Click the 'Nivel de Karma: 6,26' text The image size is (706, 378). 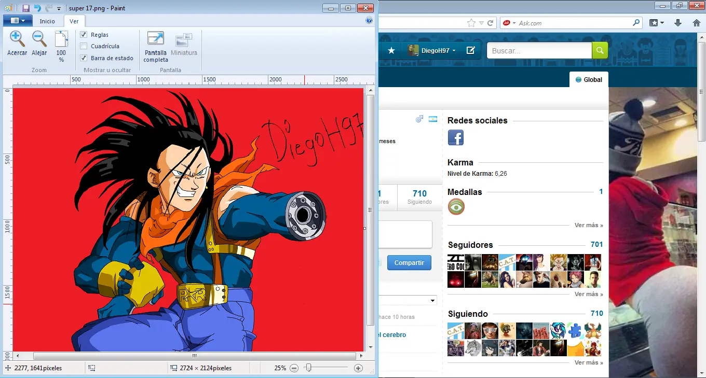pos(477,174)
